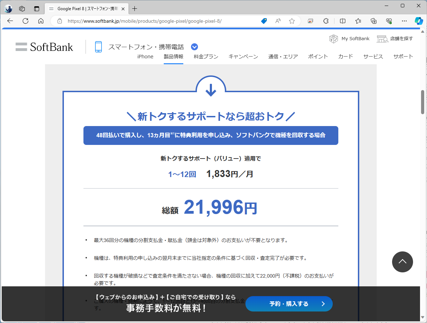Image resolution: width=427 pixels, height=323 pixels.
Task: Click the 店舗を探す store locator icon
Action: click(382, 38)
